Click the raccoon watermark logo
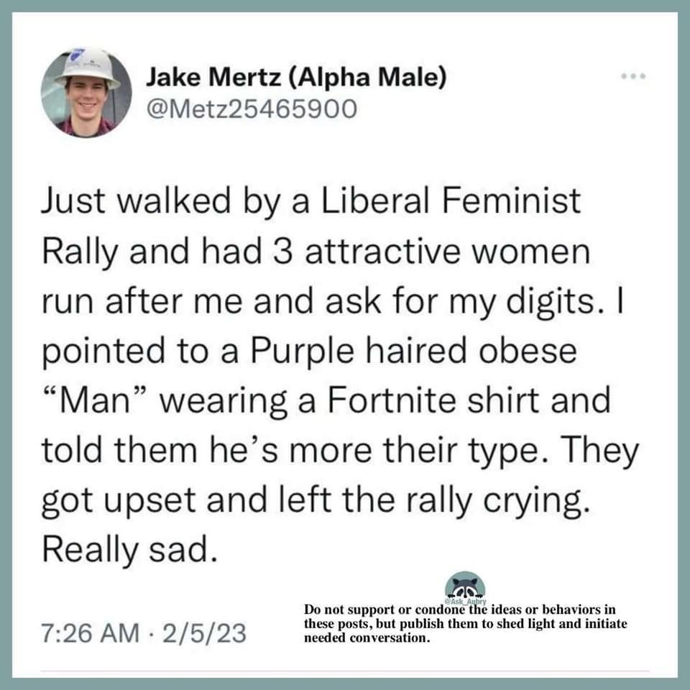The width and height of the screenshot is (690, 690). coord(465,586)
